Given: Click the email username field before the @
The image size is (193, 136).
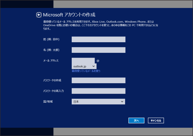Looking at the screenshot, I should (x=83, y=60).
